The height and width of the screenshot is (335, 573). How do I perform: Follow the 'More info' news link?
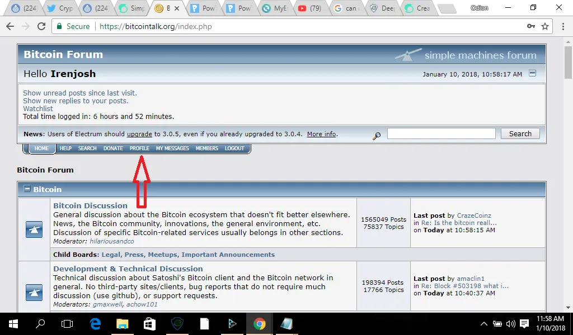click(x=322, y=134)
